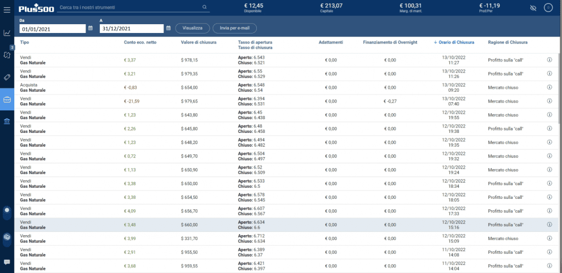Click the vertical scrollbar of the table
Image resolution: width=562 pixels, height=273 pixels.
pos(560,88)
